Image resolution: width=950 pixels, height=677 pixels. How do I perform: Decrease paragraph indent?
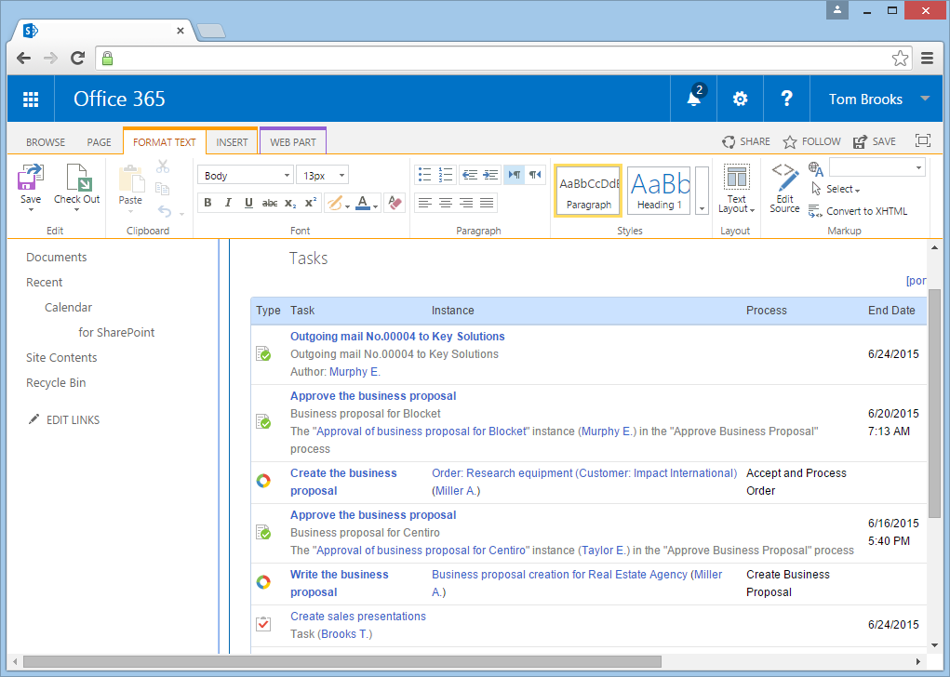click(470, 175)
